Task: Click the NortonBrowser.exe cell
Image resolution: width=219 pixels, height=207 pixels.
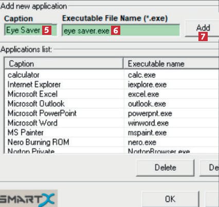Action: point(159,151)
